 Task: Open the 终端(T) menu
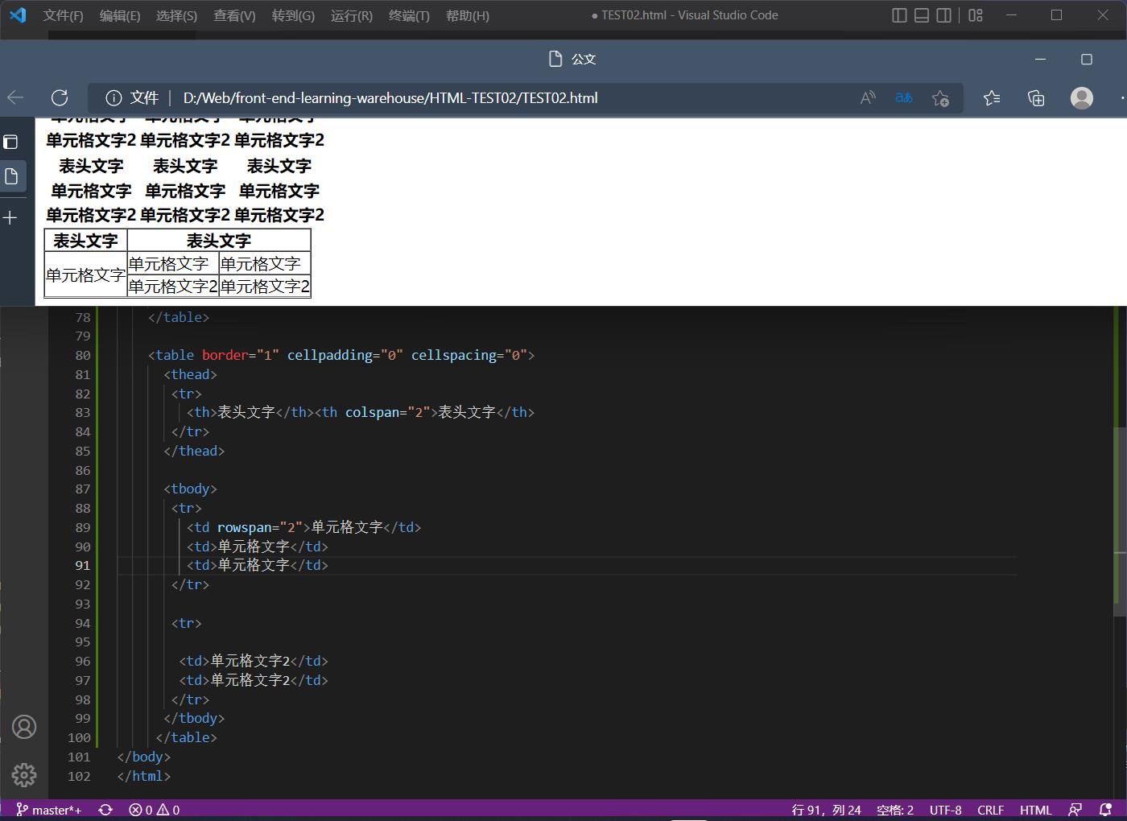[408, 15]
